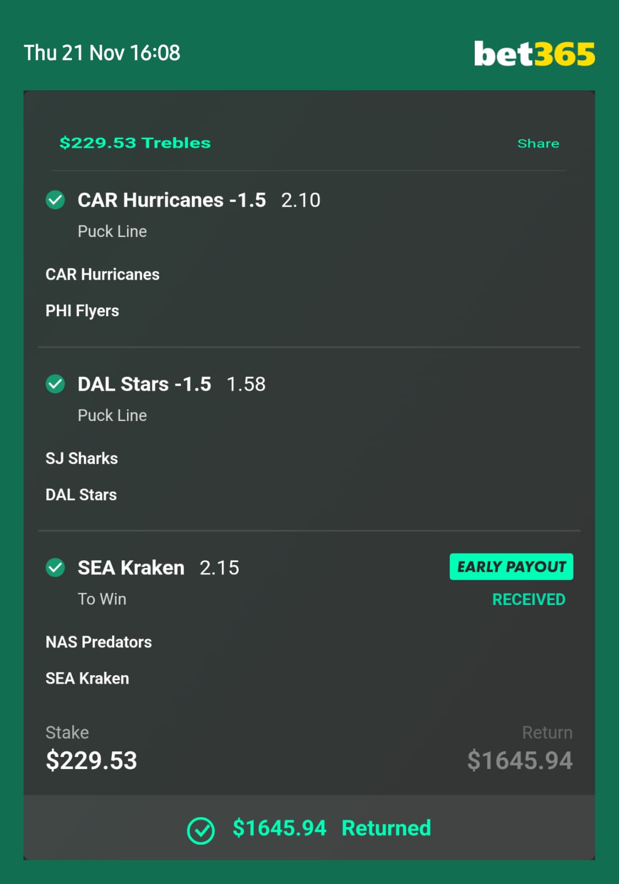Image resolution: width=619 pixels, height=884 pixels.
Task: Tap the SJ Sharks team name
Action: (x=82, y=459)
